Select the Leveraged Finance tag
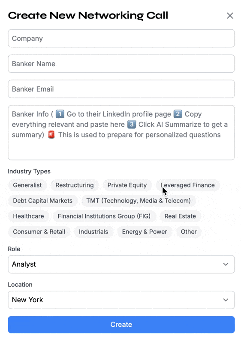241x344 pixels. (x=188, y=185)
